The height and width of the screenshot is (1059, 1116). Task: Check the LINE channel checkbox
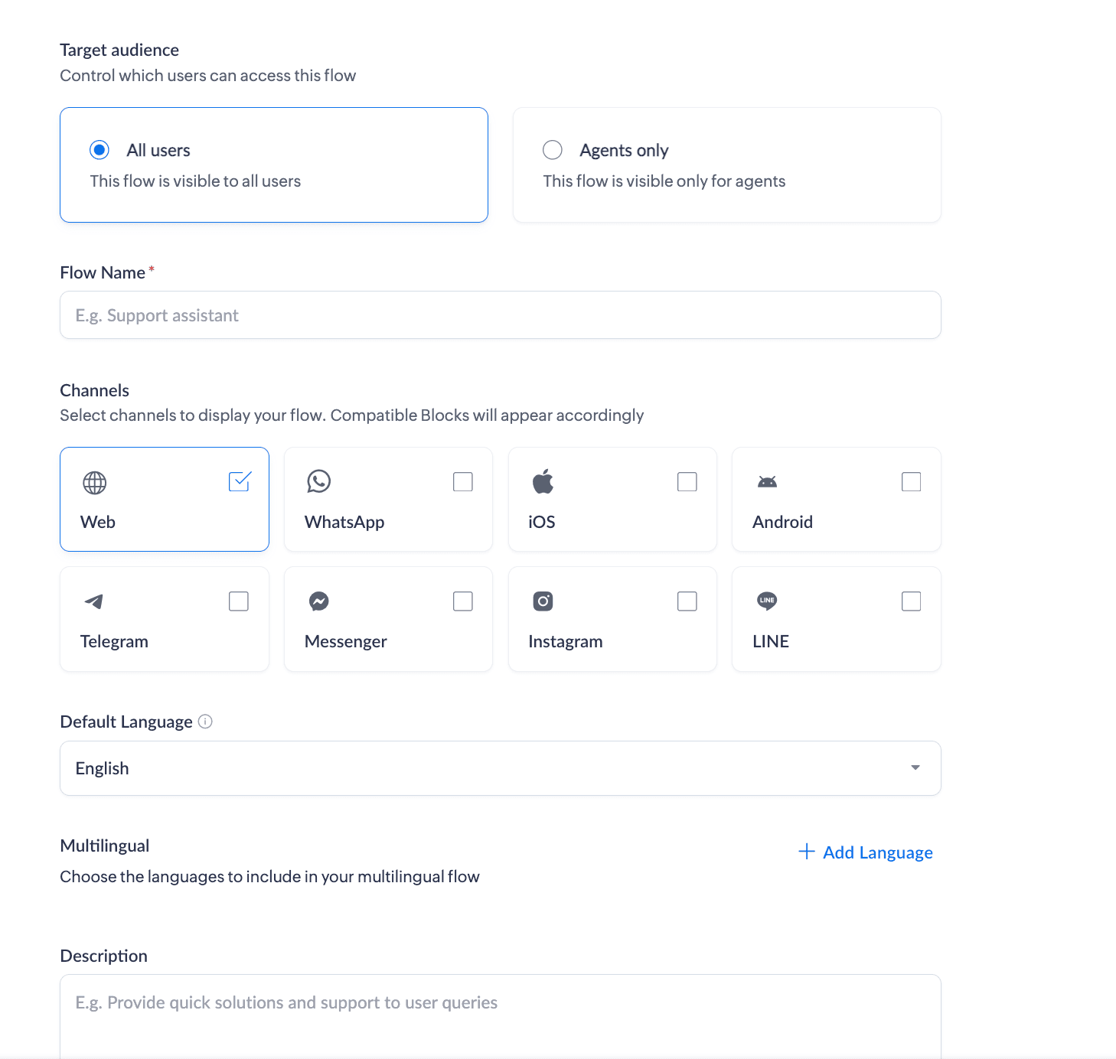coord(911,601)
